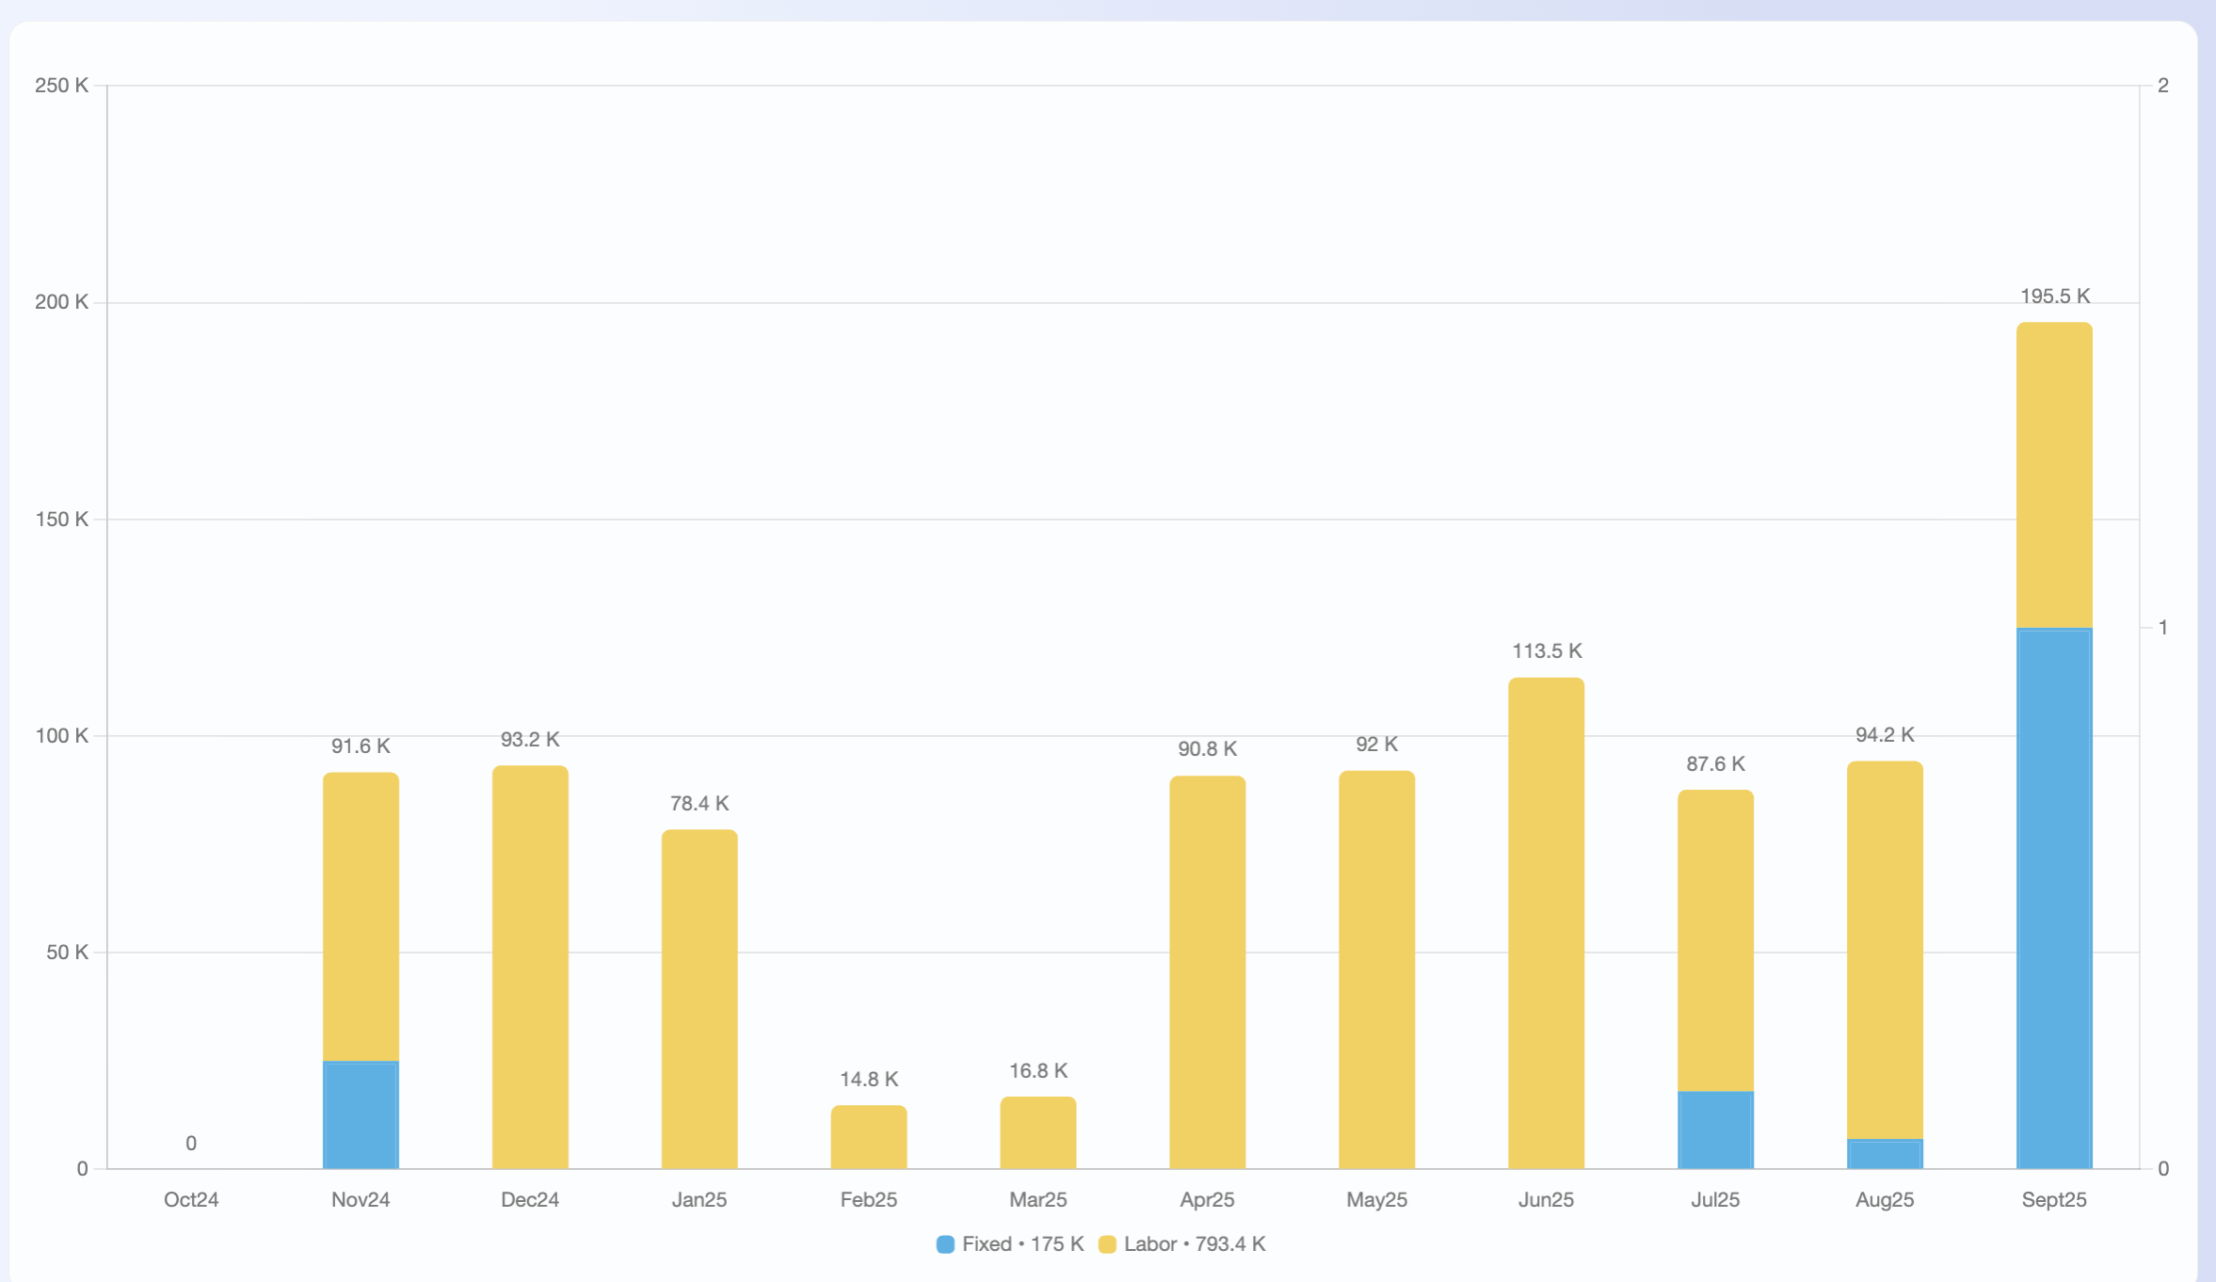Click the yellow Labor portion of Nov24 bar
2216x1282 pixels.
[x=361, y=918]
